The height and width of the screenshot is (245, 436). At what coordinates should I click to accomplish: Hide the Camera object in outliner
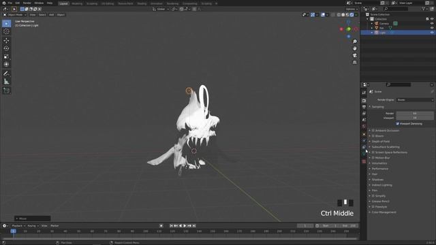pos(432,24)
